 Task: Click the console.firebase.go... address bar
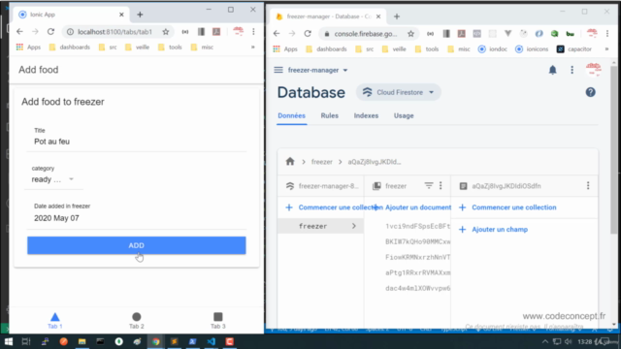tap(365, 34)
